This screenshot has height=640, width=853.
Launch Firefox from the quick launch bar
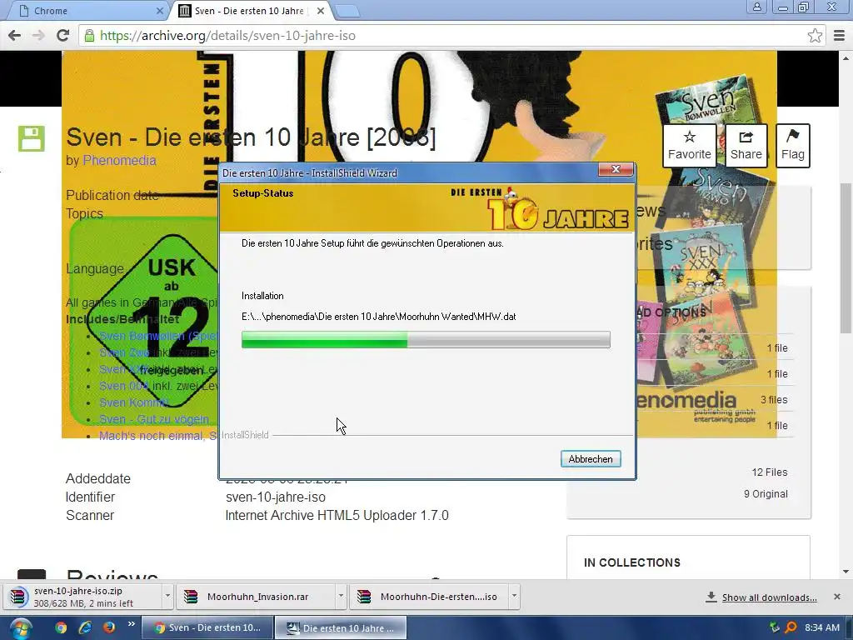click(x=109, y=627)
